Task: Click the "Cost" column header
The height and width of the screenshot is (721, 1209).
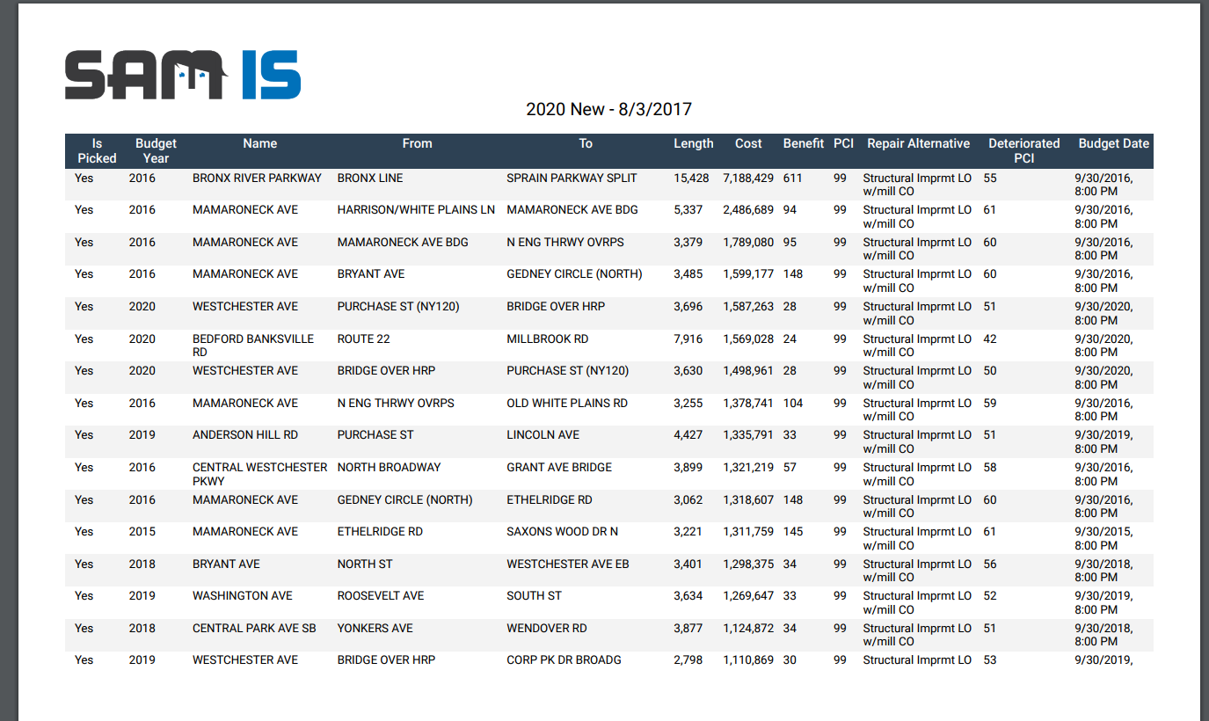Action: point(748,143)
